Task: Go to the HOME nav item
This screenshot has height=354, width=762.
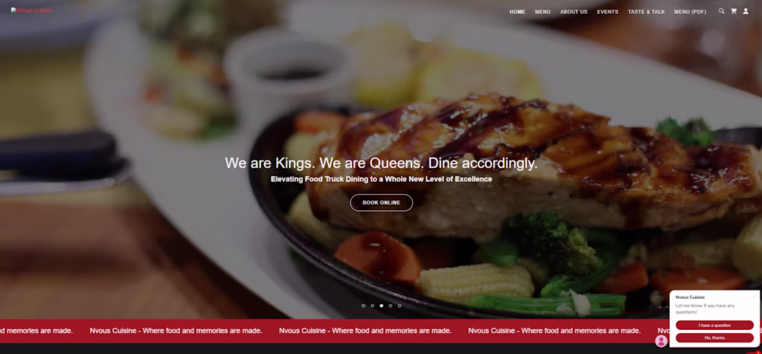Action: 517,12
